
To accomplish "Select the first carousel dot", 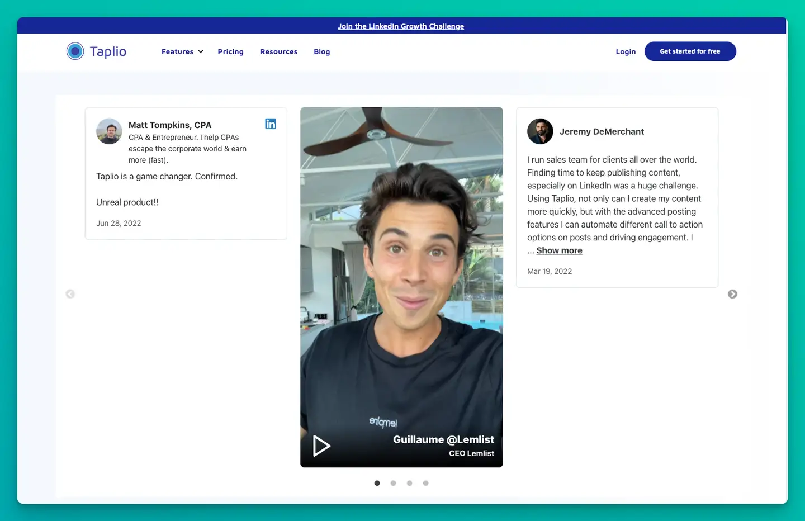I will pyautogui.click(x=377, y=483).
